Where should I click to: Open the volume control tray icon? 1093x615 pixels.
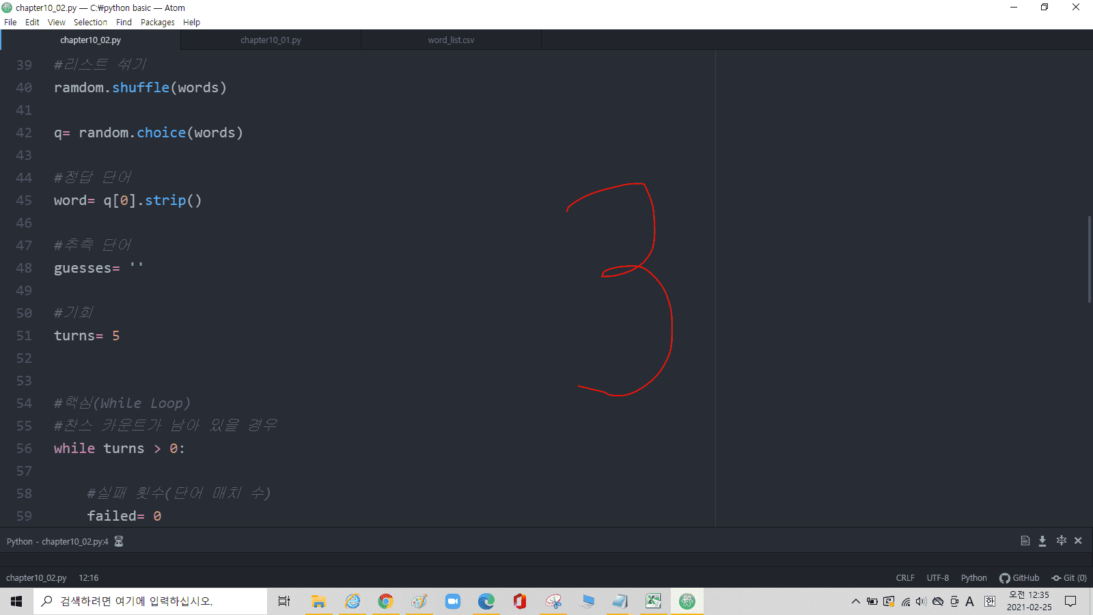[922, 601]
